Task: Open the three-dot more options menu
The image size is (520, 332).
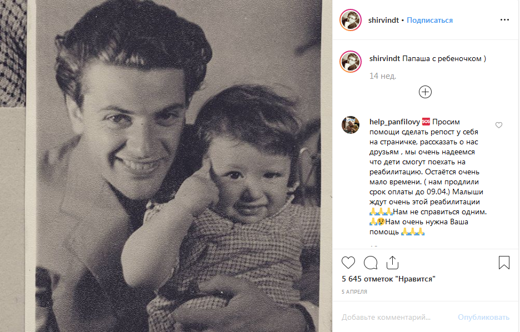Action: pyautogui.click(x=504, y=20)
